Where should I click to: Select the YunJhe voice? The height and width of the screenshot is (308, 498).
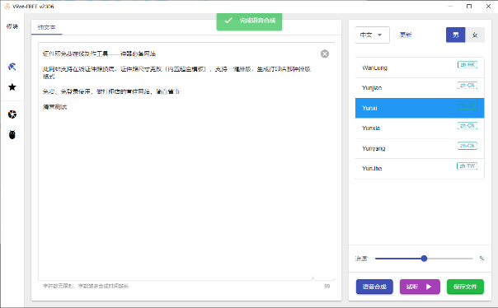coord(420,169)
